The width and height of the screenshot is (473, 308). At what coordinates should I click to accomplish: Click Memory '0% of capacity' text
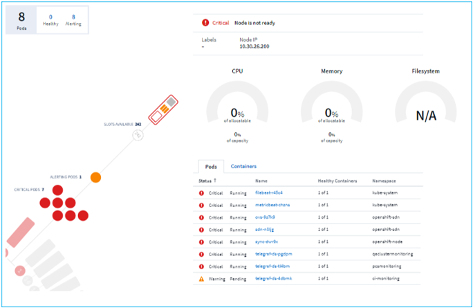point(331,137)
